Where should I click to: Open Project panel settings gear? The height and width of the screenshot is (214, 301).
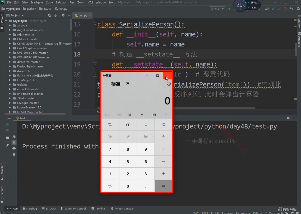(63, 15)
